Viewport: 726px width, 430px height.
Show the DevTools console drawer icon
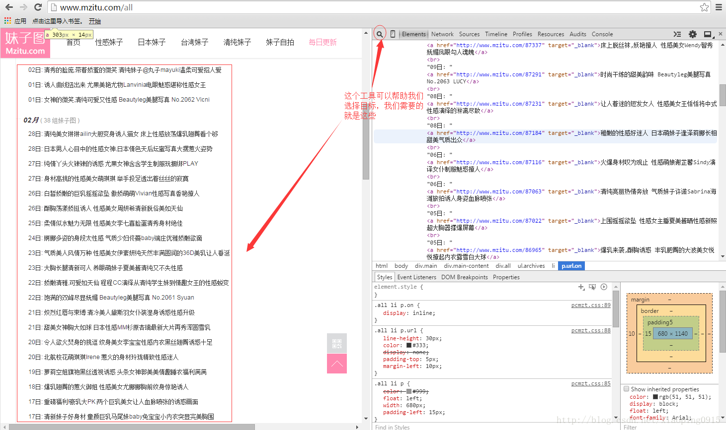677,34
